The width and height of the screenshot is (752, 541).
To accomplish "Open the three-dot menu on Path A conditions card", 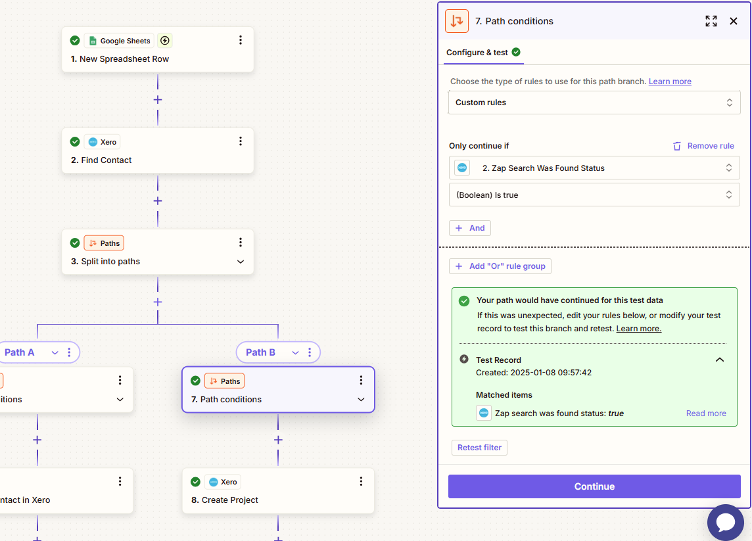I will [x=120, y=381].
